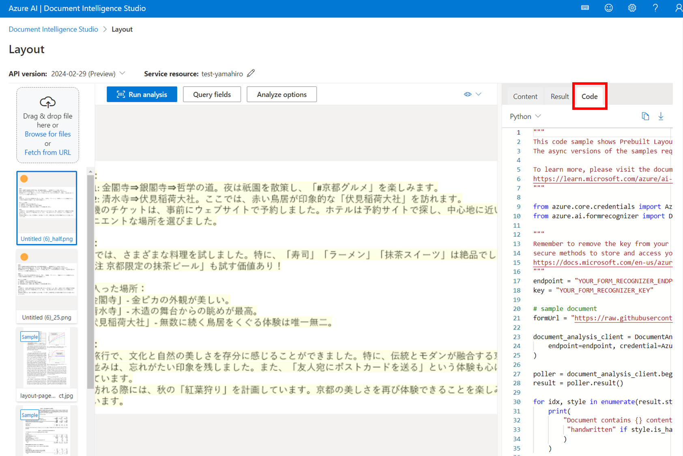Open the API version dropdown
This screenshot has width=683, height=456.
coord(122,73)
